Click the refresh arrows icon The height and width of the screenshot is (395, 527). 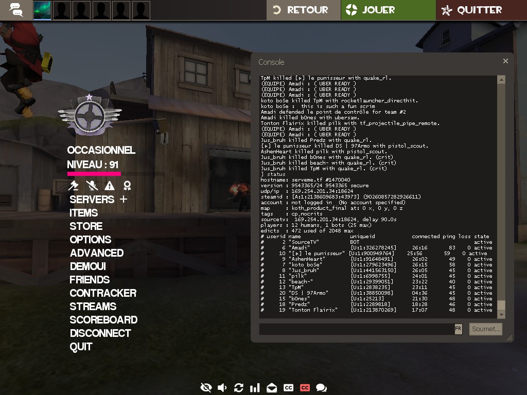(x=238, y=388)
